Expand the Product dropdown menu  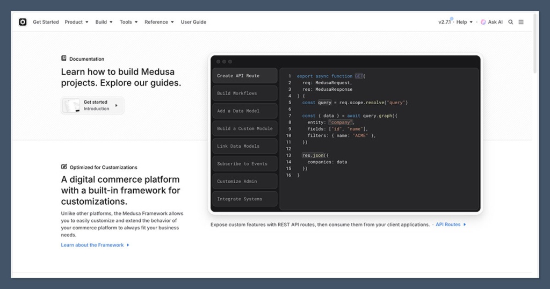[76, 22]
